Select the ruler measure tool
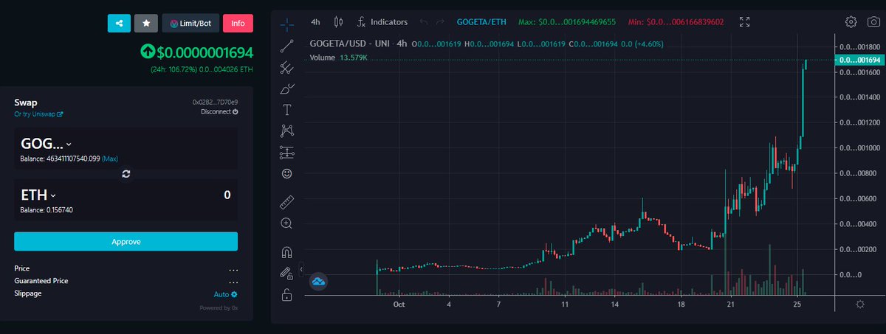Image resolution: width=886 pixels, height=334 pixels. 287,201
